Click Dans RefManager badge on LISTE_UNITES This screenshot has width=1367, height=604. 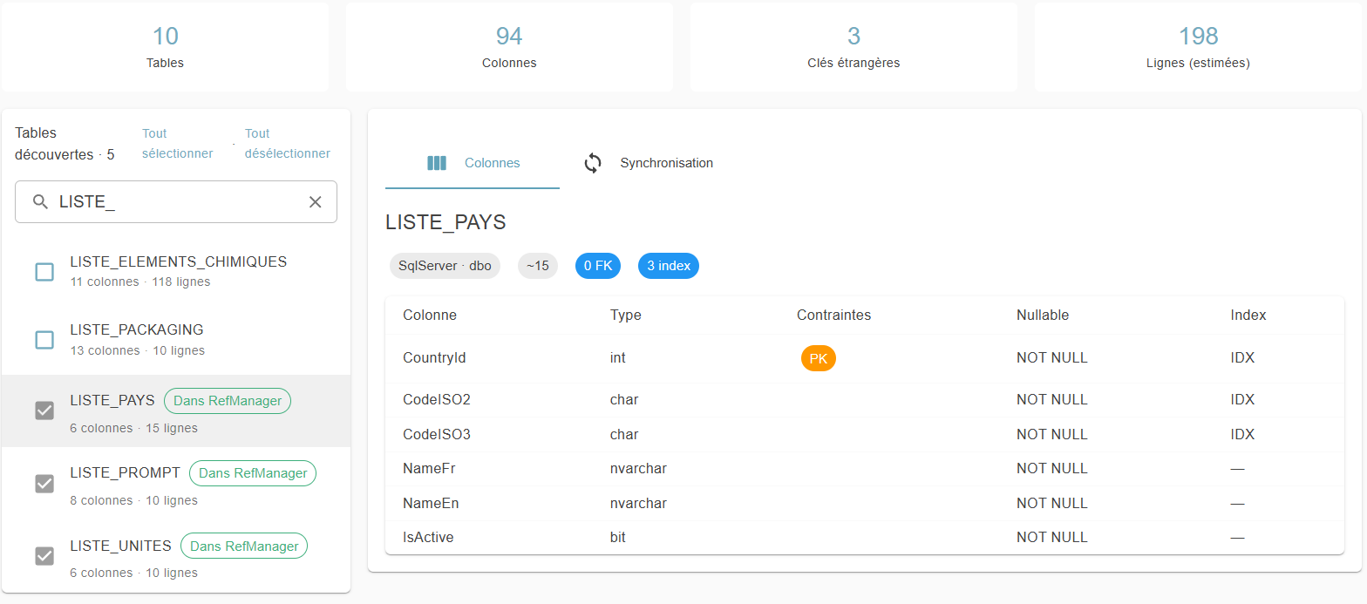pyautogui.click(x=244, y=546)
